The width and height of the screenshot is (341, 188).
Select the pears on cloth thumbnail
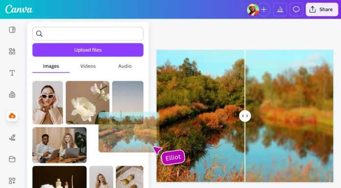pyautogui.click(x=130, y=177)
